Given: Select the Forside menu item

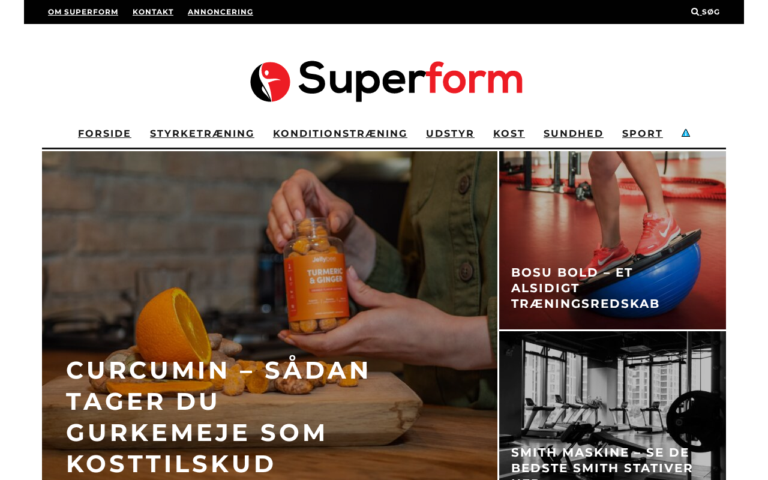Looking at the screenshot, I should pos(104,133).
